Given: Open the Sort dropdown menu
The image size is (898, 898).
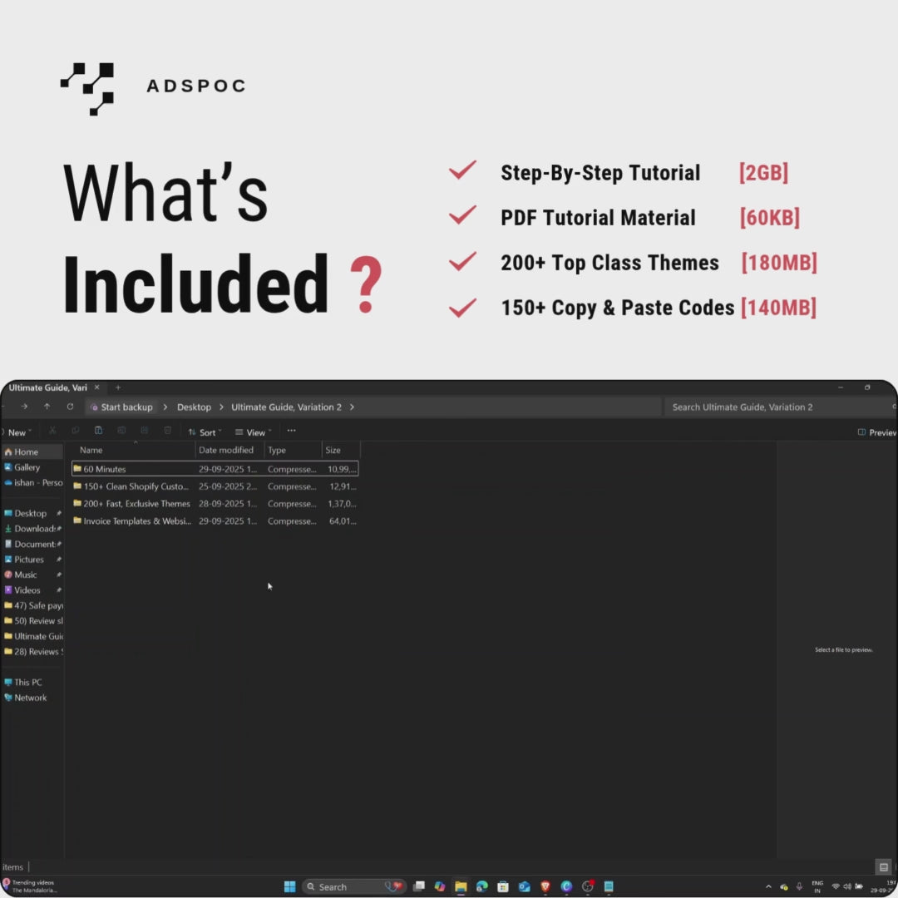Looking at the screenshot, I should pos(205,432).
